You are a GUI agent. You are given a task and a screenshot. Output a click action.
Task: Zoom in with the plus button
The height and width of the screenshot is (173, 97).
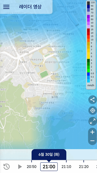point(92,132)
